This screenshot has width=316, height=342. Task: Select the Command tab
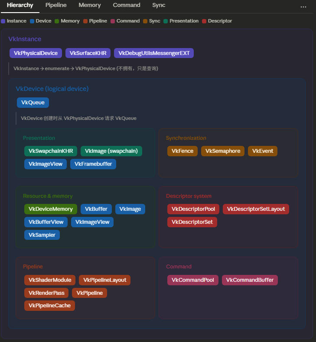click(x=127, y=5)
